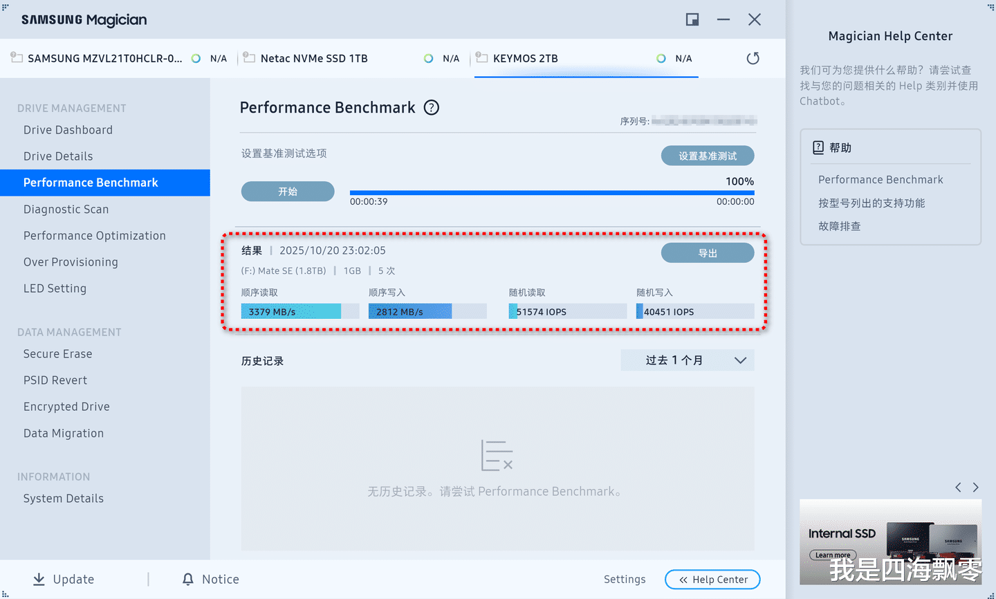
Task: Click the 导出 export button
Action: pyautogui.click(x=708, y=253)
